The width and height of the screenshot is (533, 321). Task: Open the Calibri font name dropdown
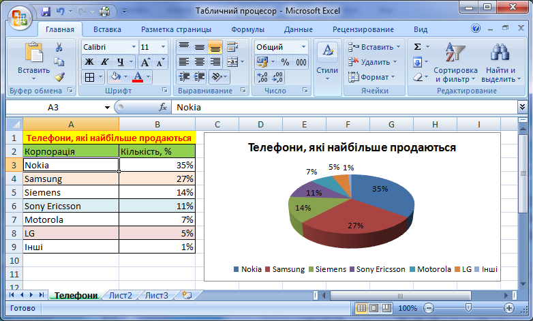click(x=134, y=47)
